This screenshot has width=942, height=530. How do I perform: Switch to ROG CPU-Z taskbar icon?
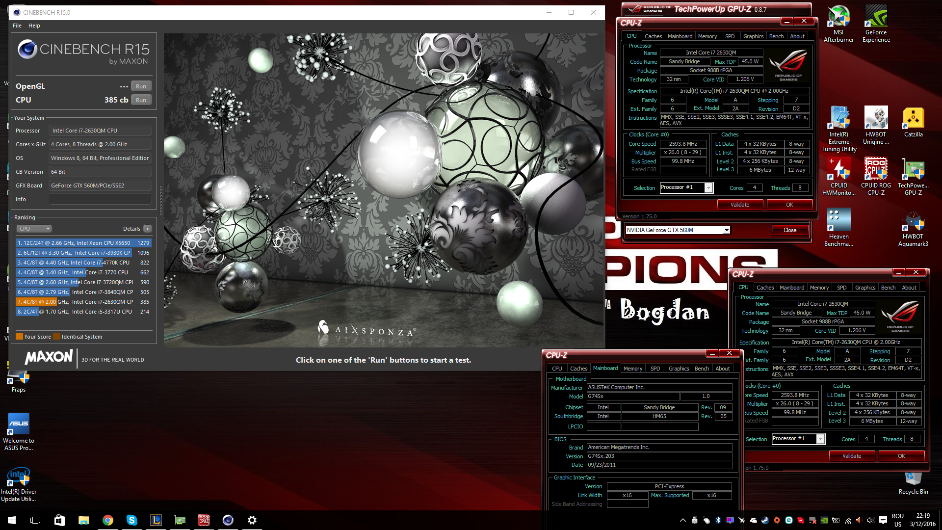(204, 520)
